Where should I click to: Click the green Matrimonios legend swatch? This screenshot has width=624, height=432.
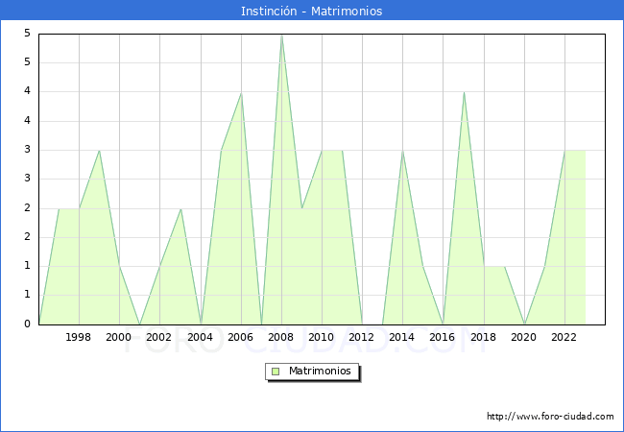pos(276,372)
